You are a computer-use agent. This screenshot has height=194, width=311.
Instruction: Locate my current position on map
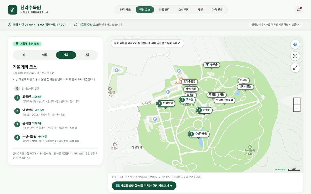coord(295,44)
